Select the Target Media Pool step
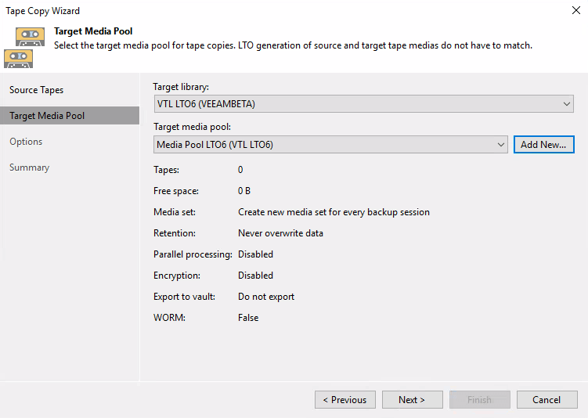588x418 pixels. (x=70, y=116)
